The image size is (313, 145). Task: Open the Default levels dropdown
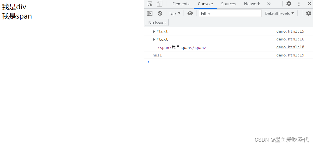click(x=279, y=13)
